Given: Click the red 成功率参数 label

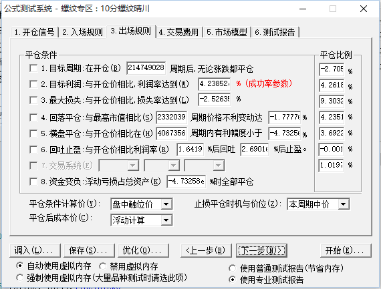Looking at the screenshot, I should [268, 83].
